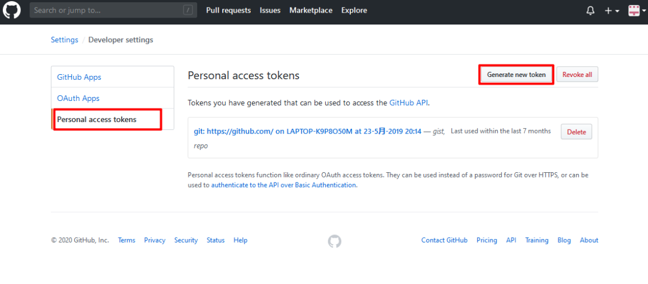648x284 pixels.
Task: Go to Issues in top navigation
Action: point(270,10)
